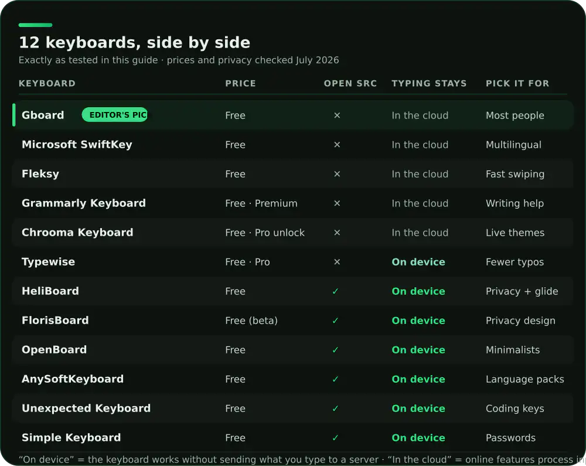Click 'In the cloud' in the Chrooma Keyboard row
Image resolution: width=586 pixels, height=466 pixels.
420,233
